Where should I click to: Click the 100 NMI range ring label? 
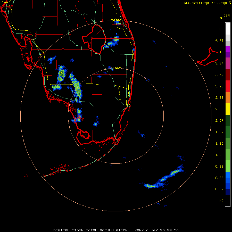[x=116, y=20]
